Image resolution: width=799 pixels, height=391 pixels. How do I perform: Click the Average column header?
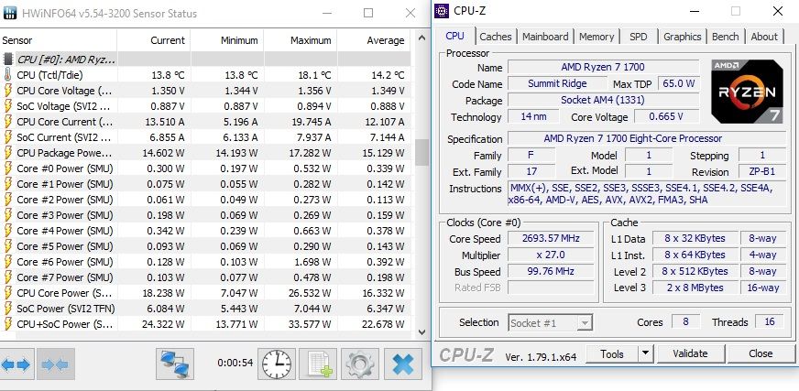(374, 40)
